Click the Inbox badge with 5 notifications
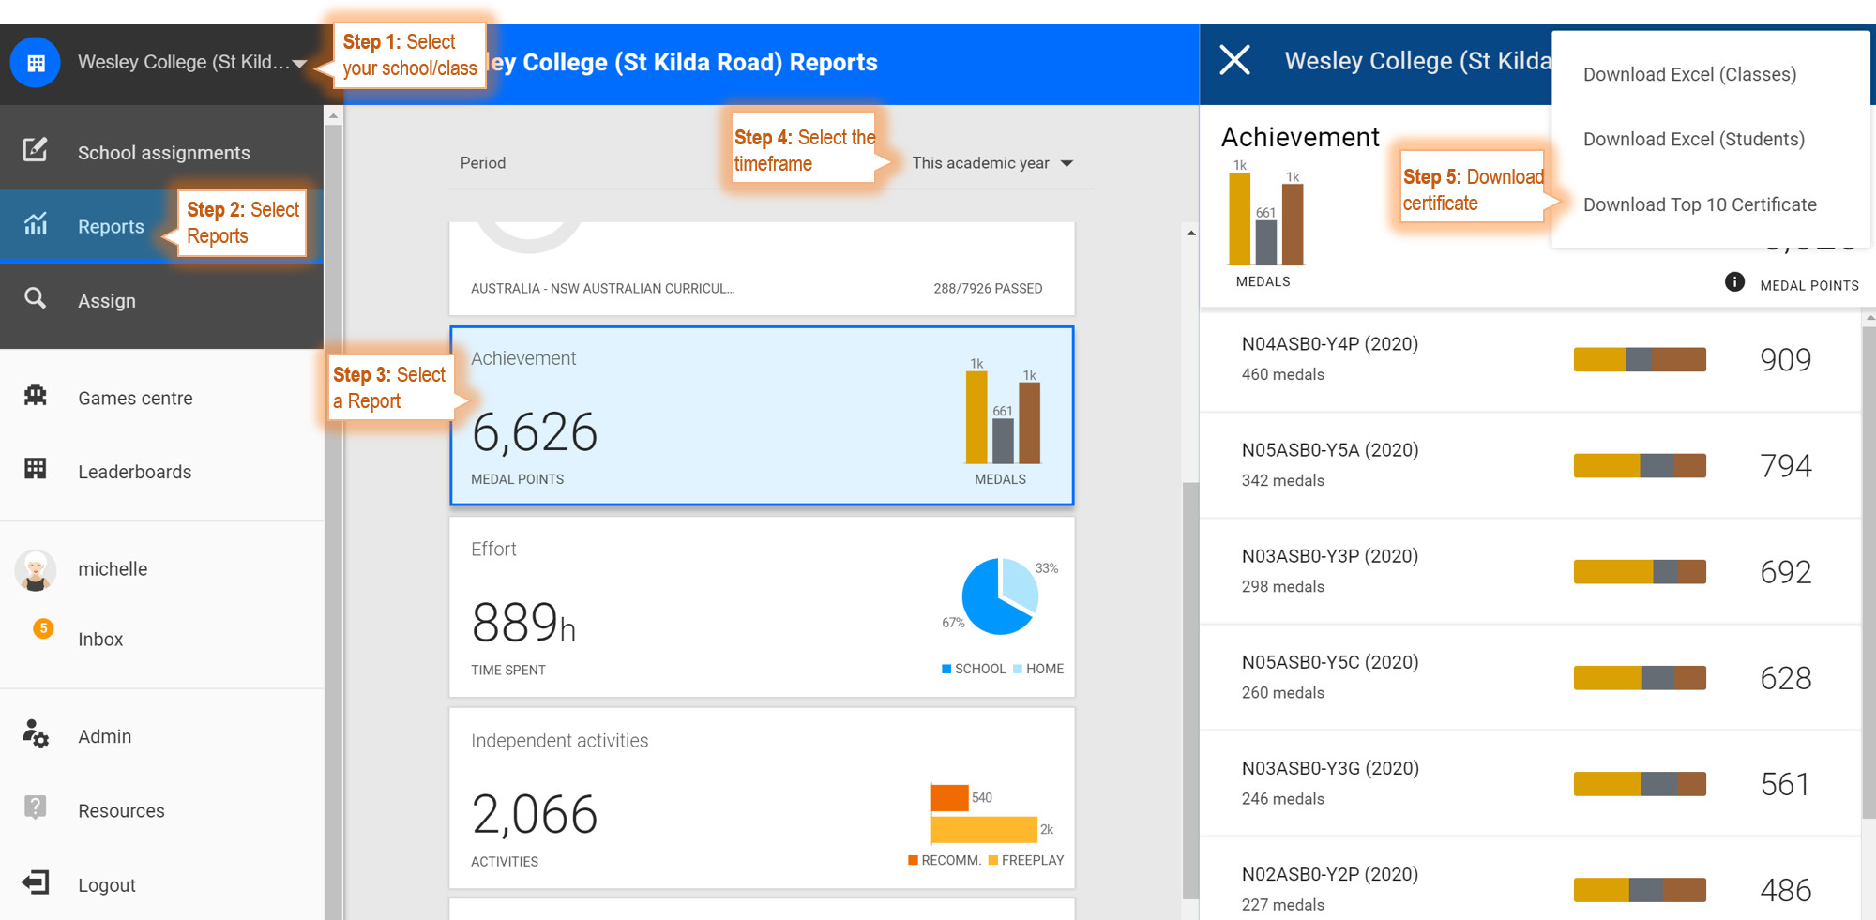 [x=43, y=628]
